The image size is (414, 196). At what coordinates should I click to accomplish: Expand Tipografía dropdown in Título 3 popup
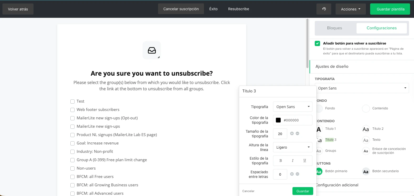tap(292, 107)
